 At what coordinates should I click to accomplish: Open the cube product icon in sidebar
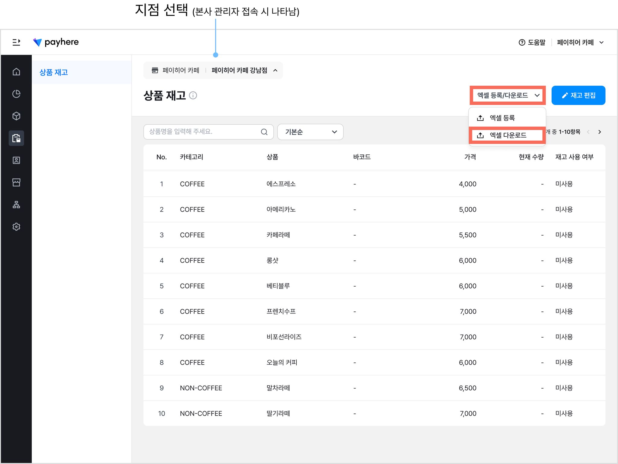pyautogui.click(x=16, y=116)
